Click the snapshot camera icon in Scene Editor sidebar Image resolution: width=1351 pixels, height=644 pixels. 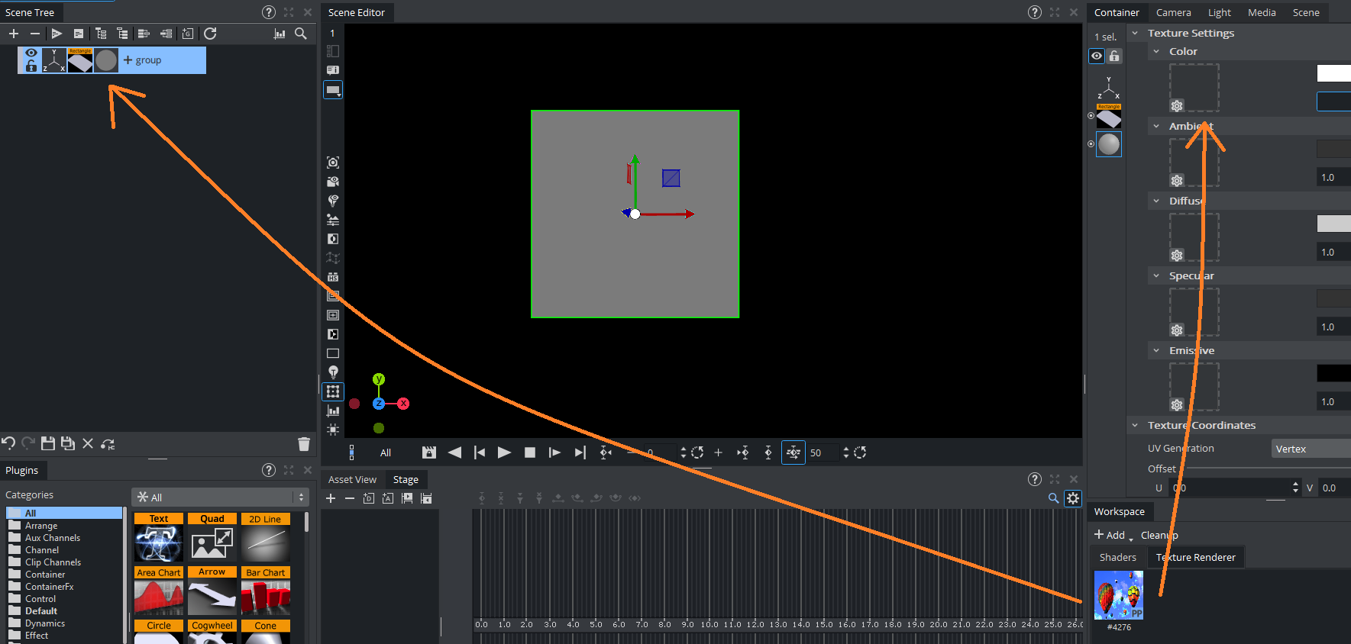click(333, 163)
